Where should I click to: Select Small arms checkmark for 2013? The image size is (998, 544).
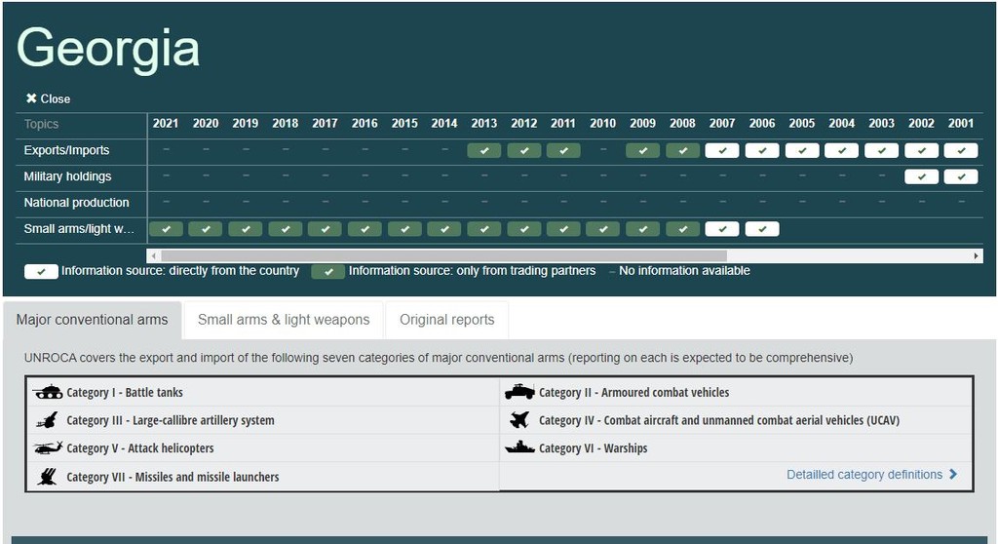[x=484, y=229]
